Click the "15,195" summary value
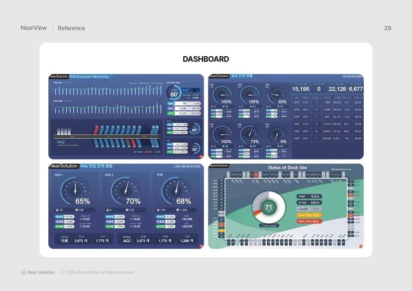412x291 pixels. coord(301,89)
